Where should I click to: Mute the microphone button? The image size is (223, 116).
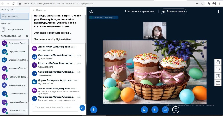tap(144, 110)
